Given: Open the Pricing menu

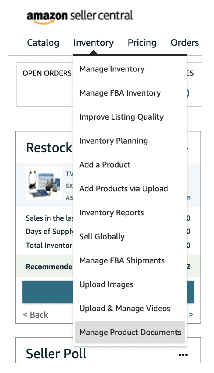Looking at the screenshot, I should [x=142, y=43].
